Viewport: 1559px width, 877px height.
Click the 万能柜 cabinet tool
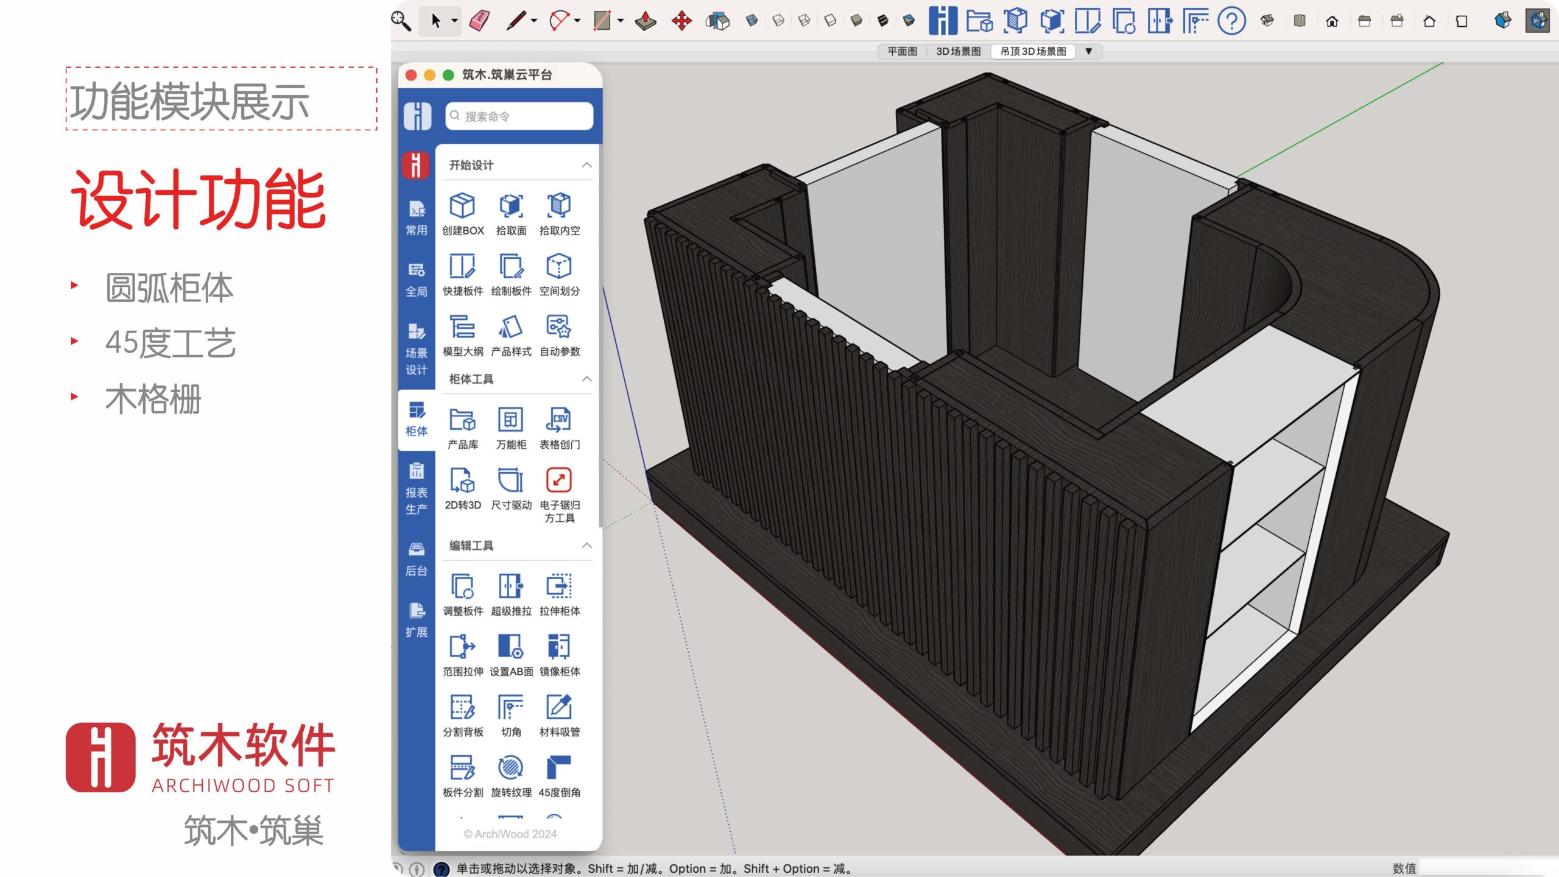click(x=510, y=420)
